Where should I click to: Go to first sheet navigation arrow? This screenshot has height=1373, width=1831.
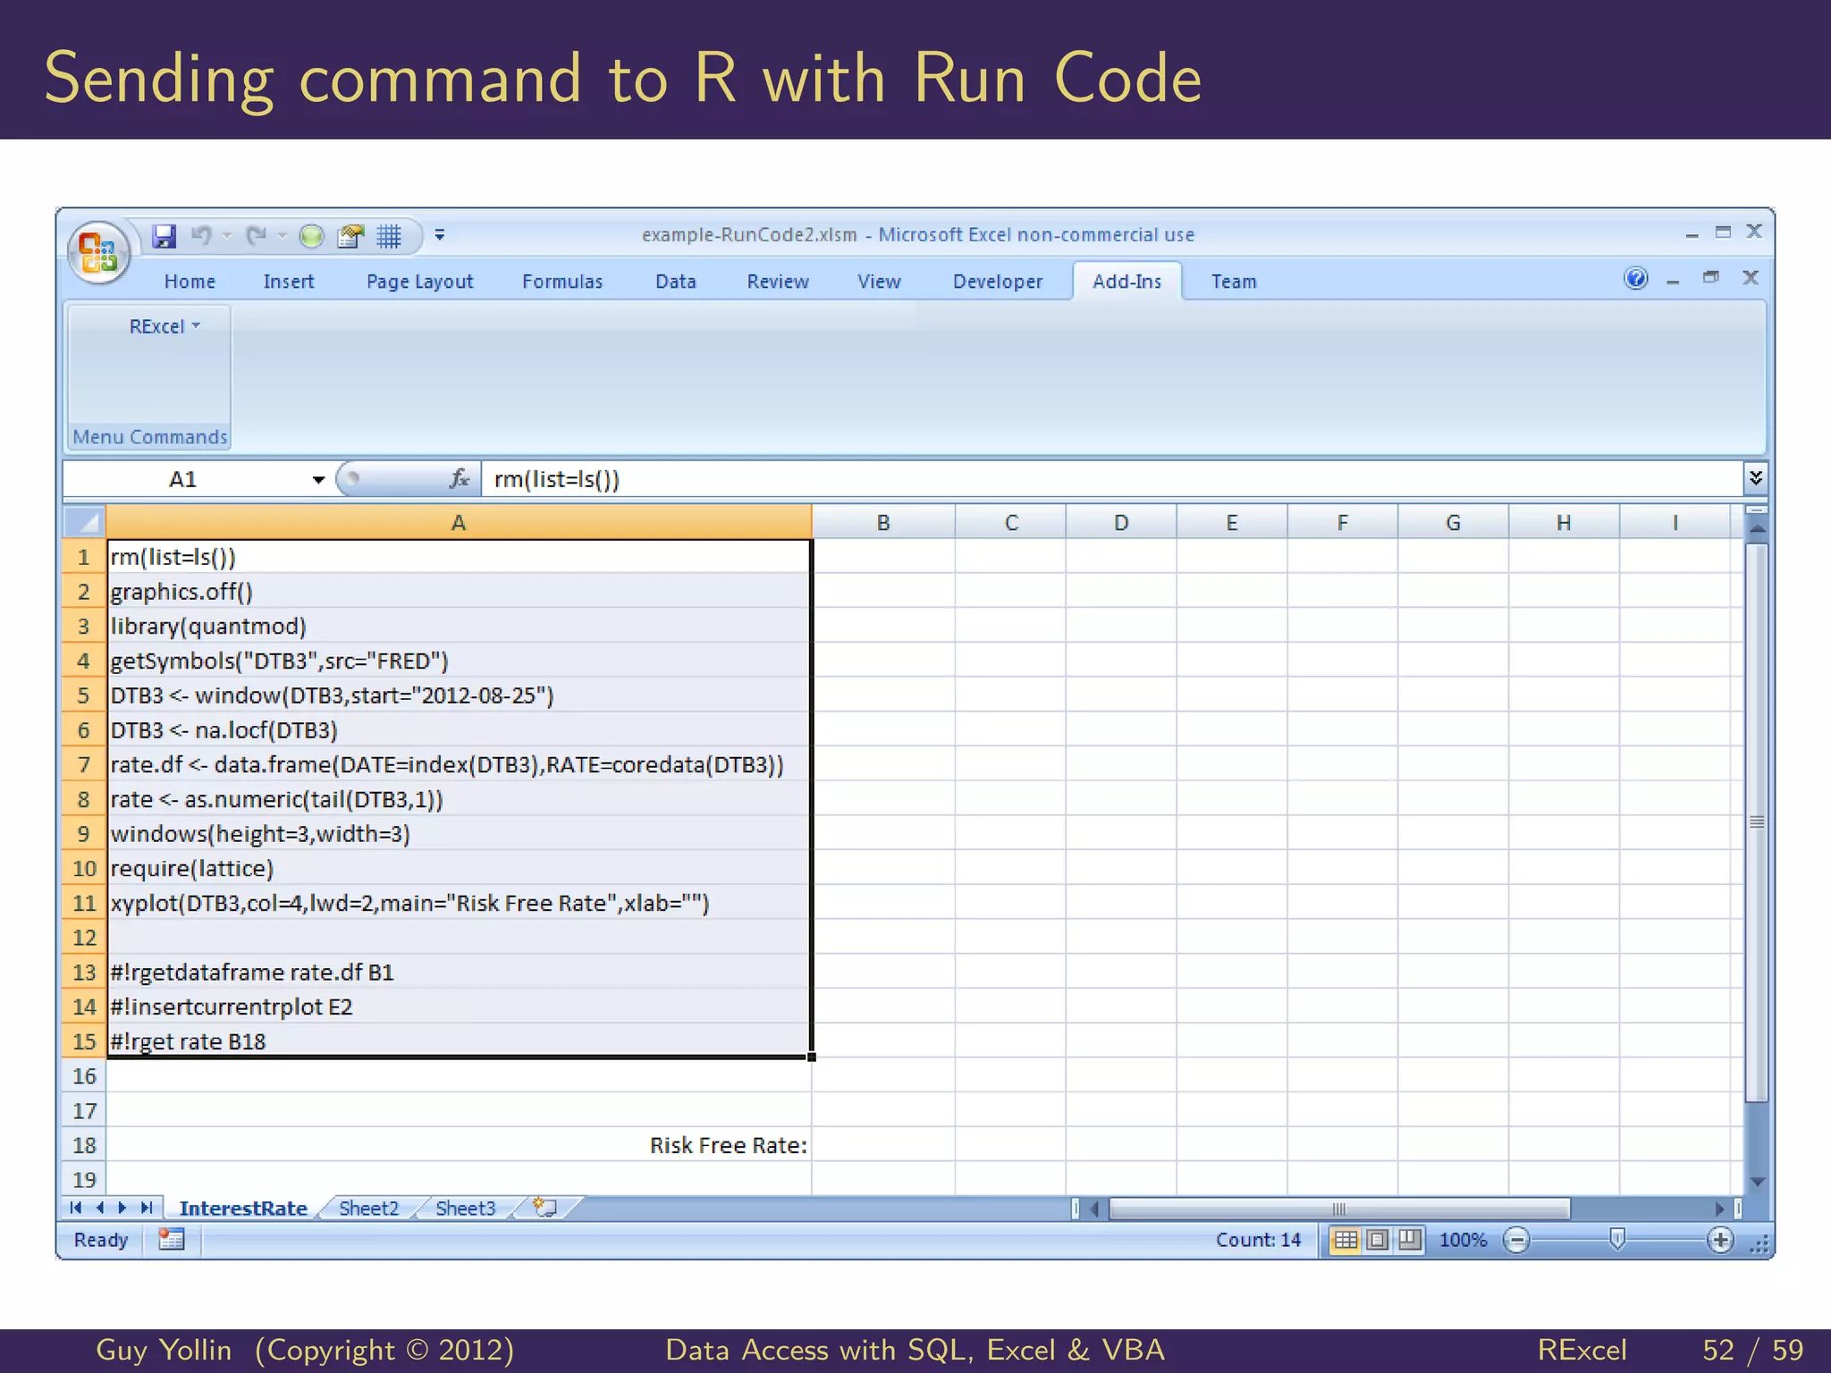pos(76,1208)
